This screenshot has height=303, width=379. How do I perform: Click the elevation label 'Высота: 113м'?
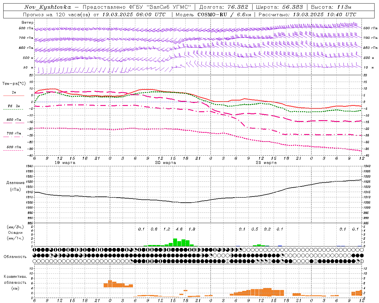pyautogui.click(x=331, y=7)
